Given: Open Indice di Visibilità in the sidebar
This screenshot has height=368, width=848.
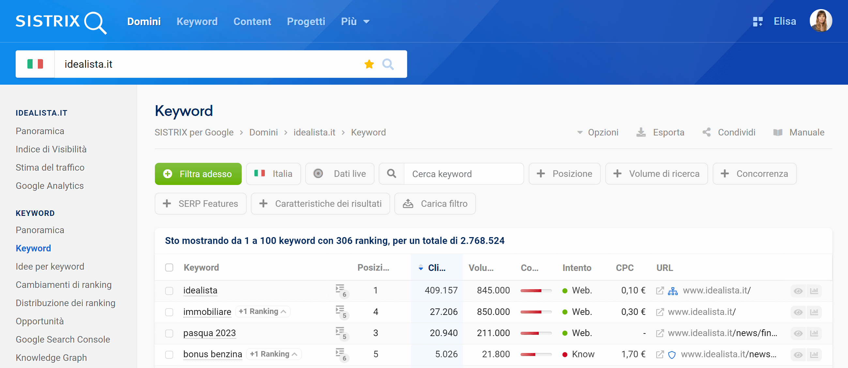Looking at the screenshot, I should click(x=51, y=149).
